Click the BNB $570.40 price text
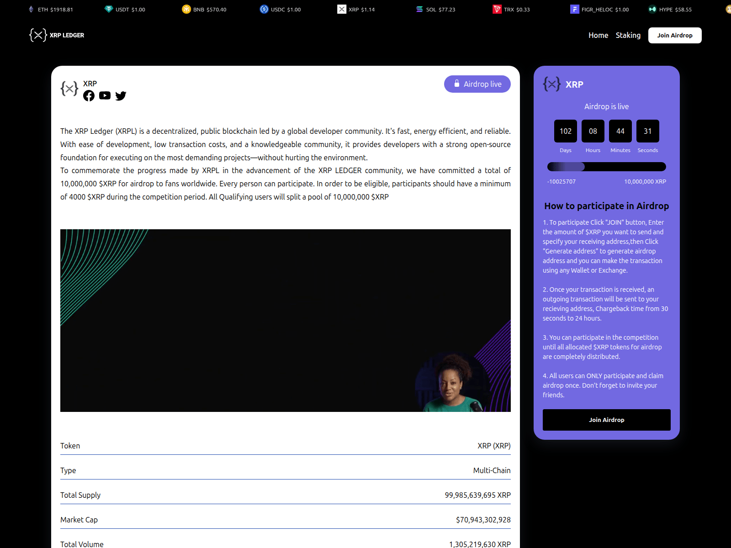Image resolution: width=731 pixels, height=548 pixels. click(x=210, y=9)
